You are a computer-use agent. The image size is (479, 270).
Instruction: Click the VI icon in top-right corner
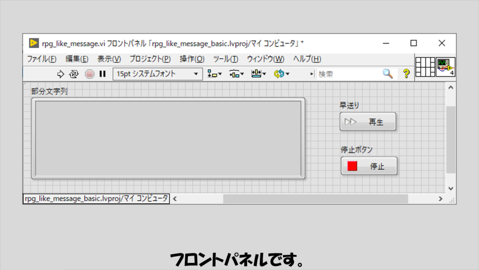pyautogui.click(x=446, y=67)
